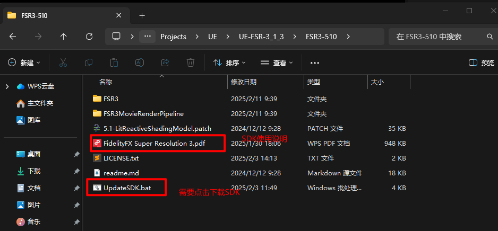The image size is (498, 231).
Task: Refresh the current folder view
Action: click(x=89, y=37)
